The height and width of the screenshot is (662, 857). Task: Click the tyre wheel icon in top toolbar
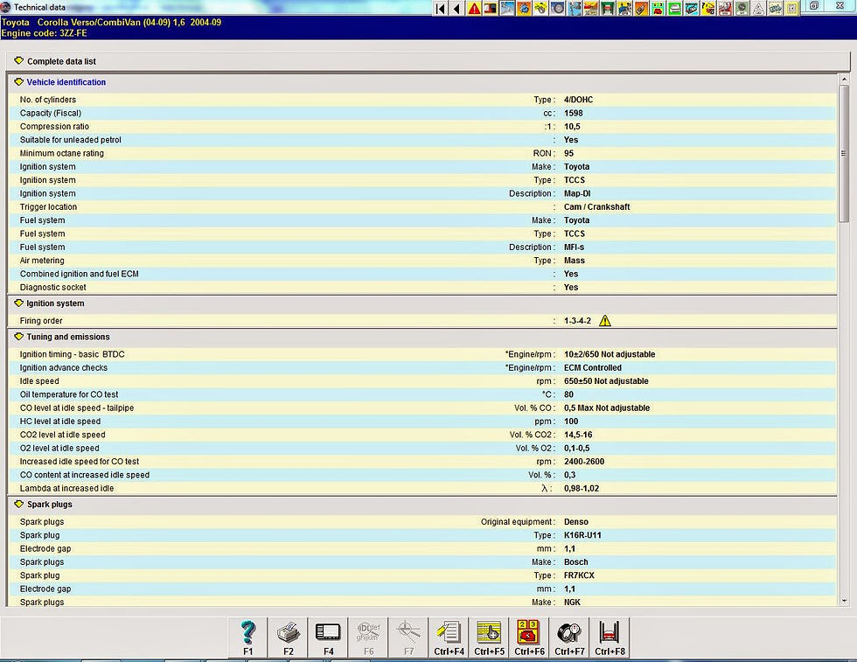click(558, 8)
